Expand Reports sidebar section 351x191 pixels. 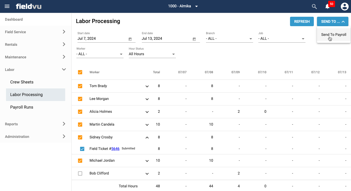point(36,124)
